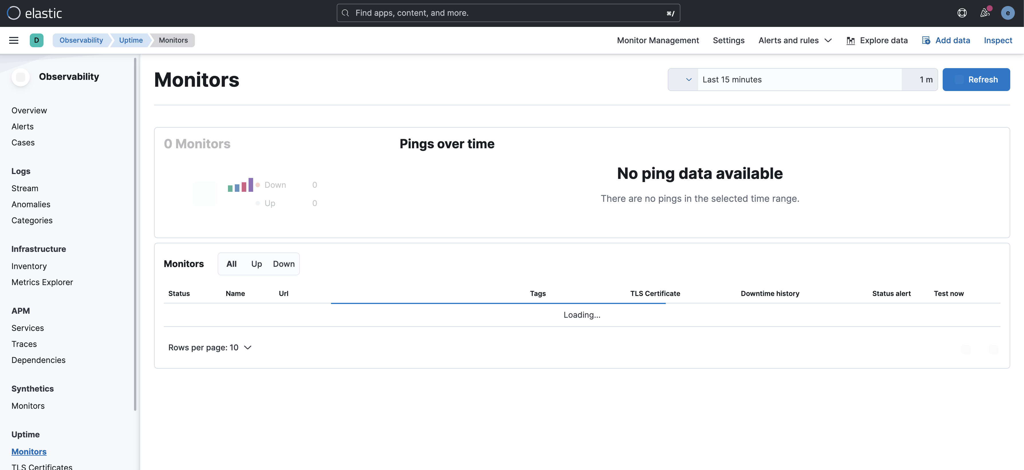Open Alerts in the sidebar
The image size is (1024, 470).
22,126
